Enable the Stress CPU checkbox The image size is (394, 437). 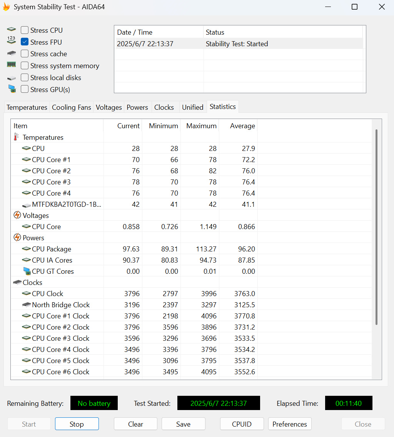click(25, 30)
